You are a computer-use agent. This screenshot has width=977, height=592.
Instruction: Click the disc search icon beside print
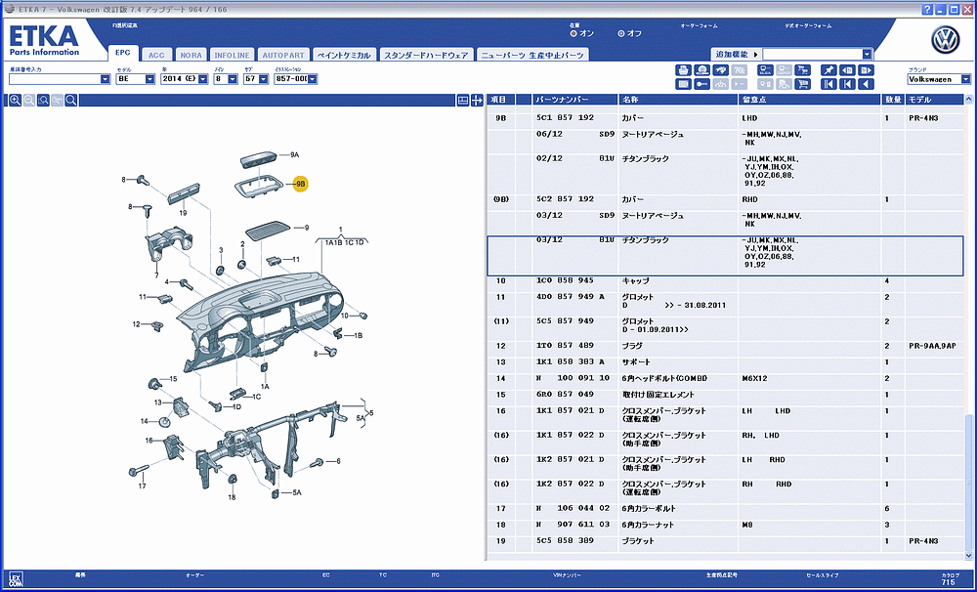(x=702, y=70)
